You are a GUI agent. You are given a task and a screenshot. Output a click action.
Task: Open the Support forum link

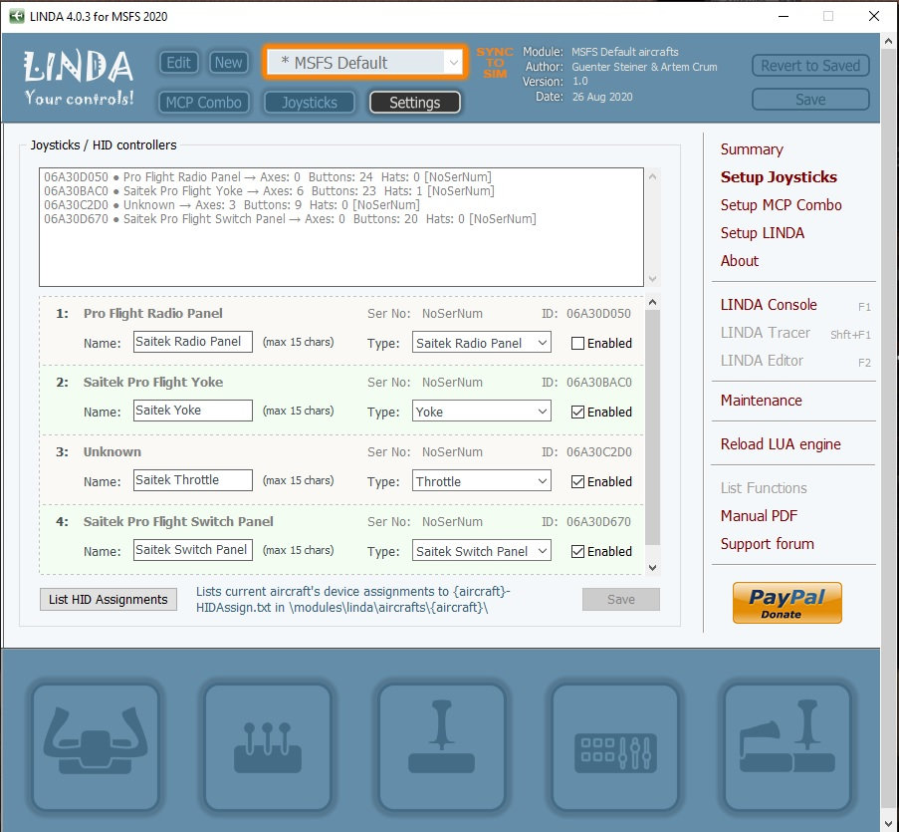click(x=768, y=543)
